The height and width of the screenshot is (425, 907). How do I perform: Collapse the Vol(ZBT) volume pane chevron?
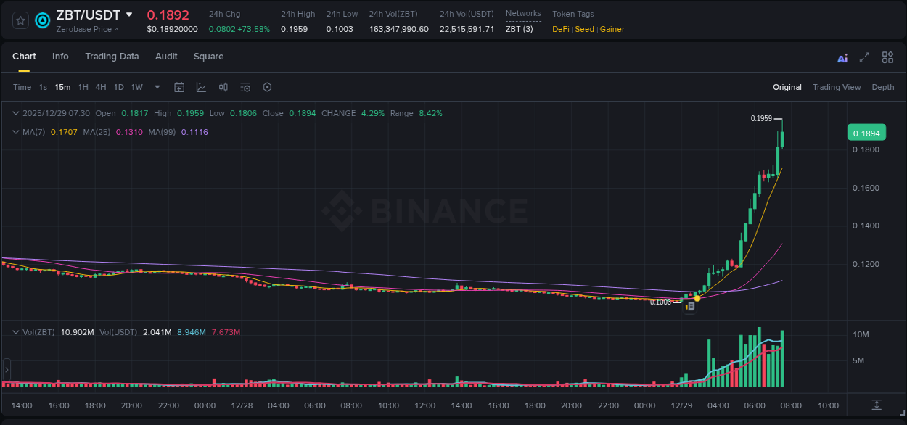tap(15, 331)
